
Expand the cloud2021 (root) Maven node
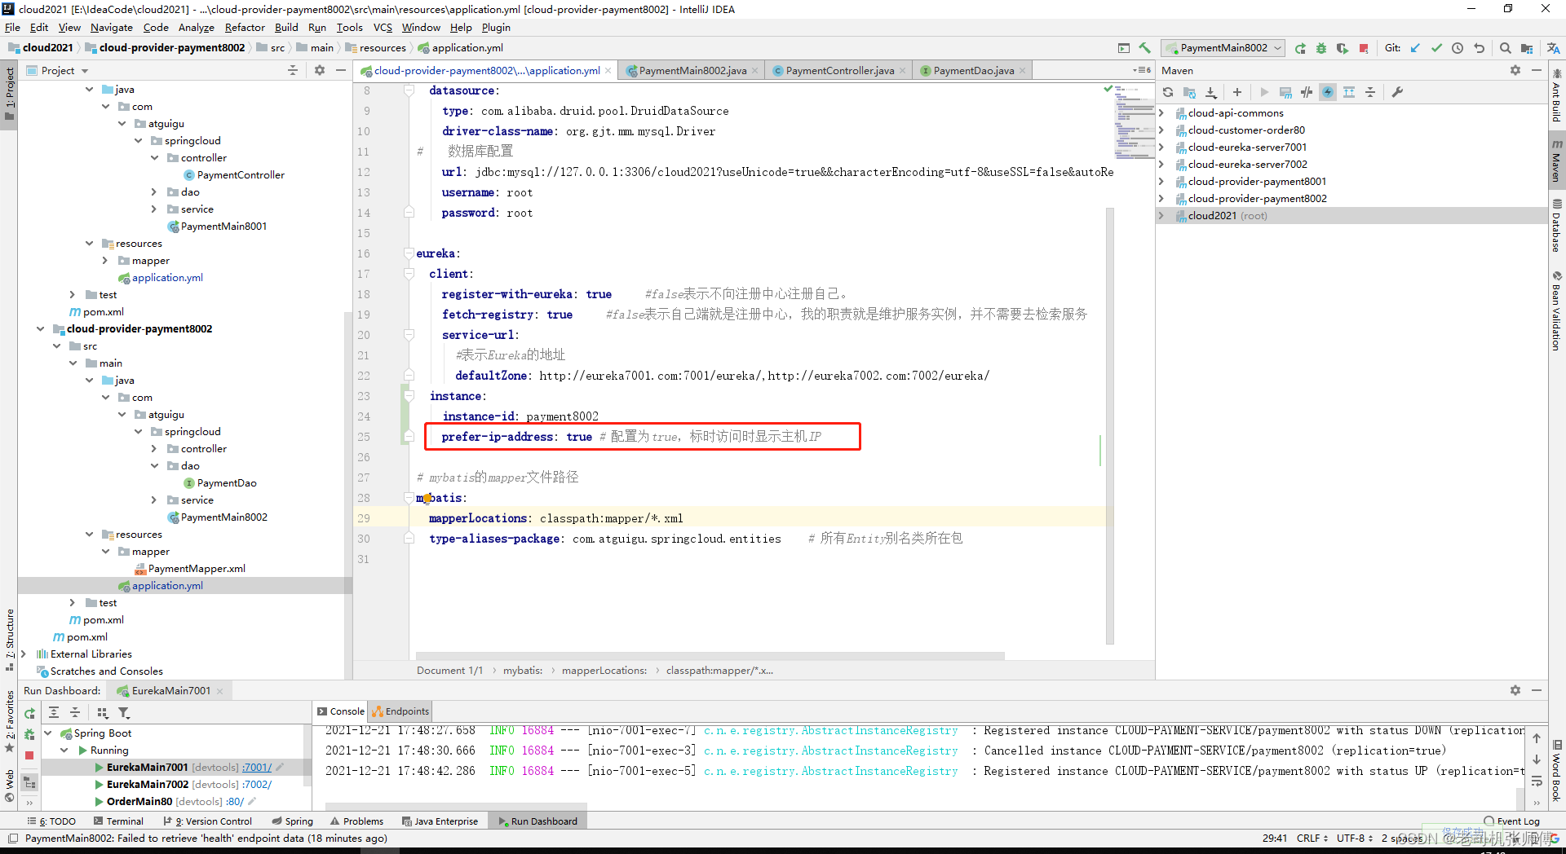click(1162, 216)
